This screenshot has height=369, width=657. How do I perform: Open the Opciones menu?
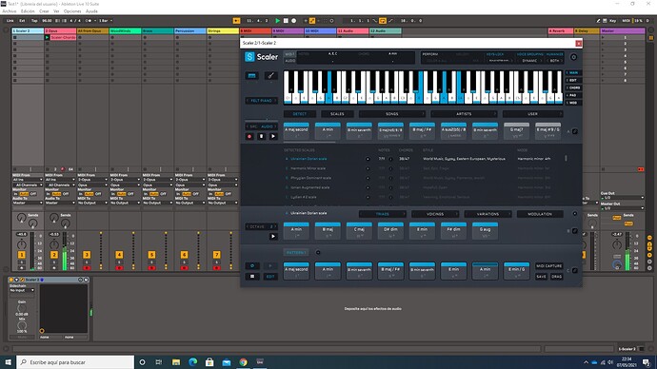click(72, 11)
